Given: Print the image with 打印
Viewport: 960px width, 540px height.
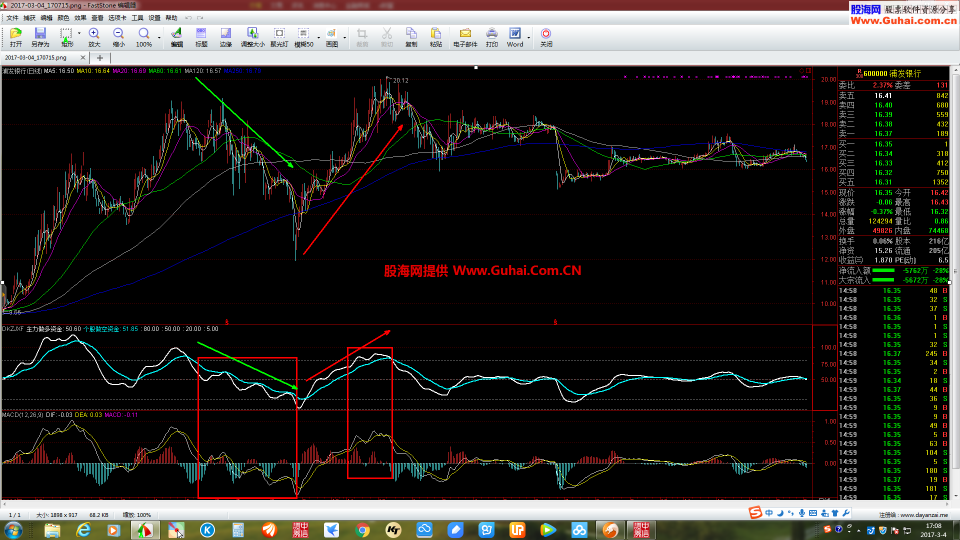Looking at the screenshot, I should [x=492, y=37].
